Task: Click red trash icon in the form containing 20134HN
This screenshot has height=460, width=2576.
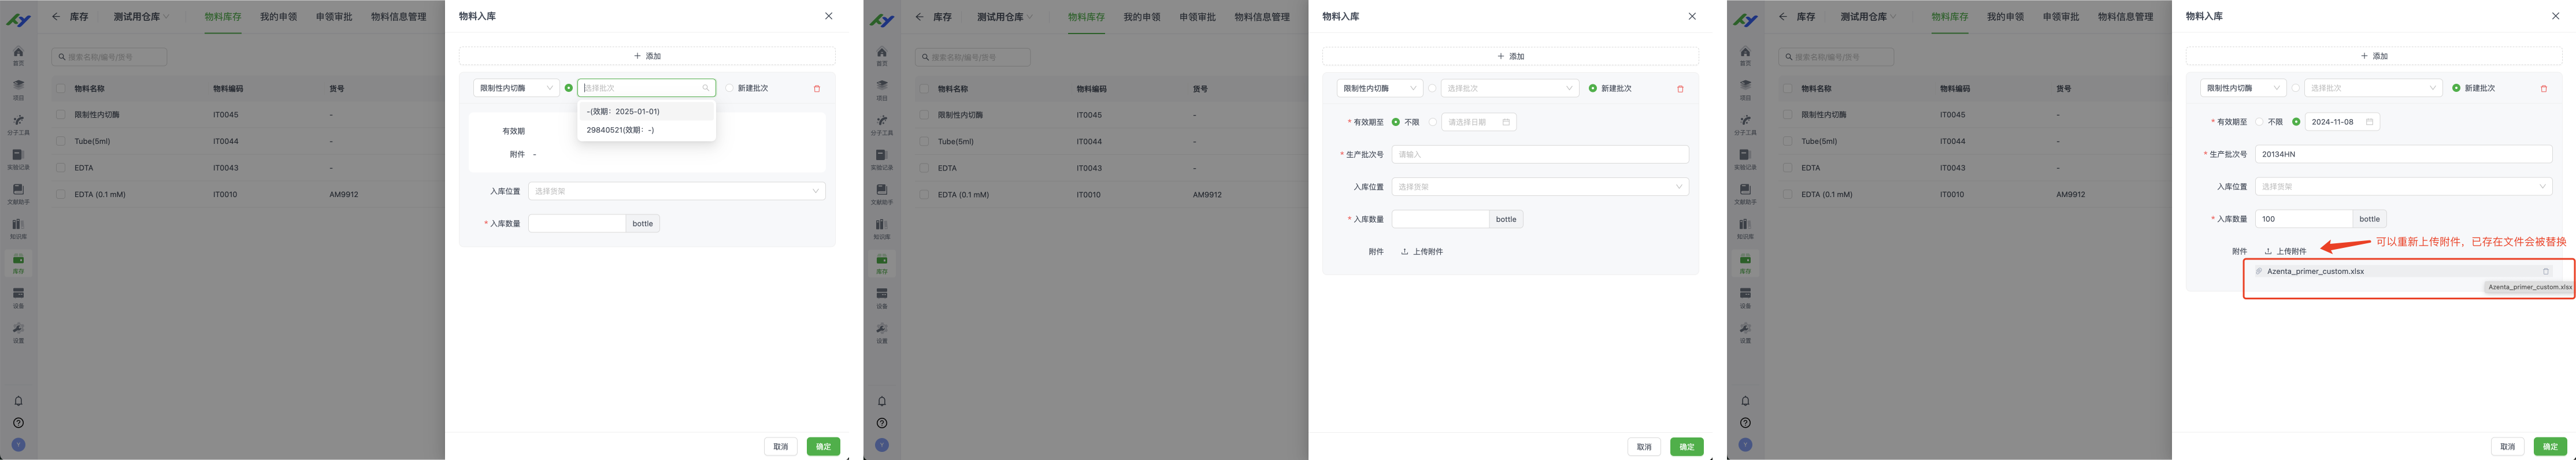Action: click(2544, 89)
